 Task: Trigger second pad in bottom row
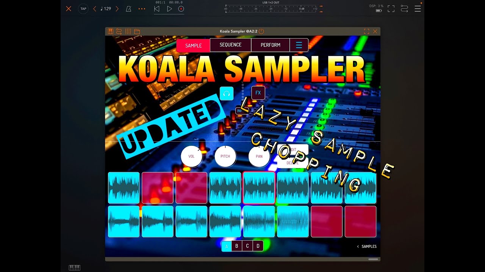(x=158, y=222)
